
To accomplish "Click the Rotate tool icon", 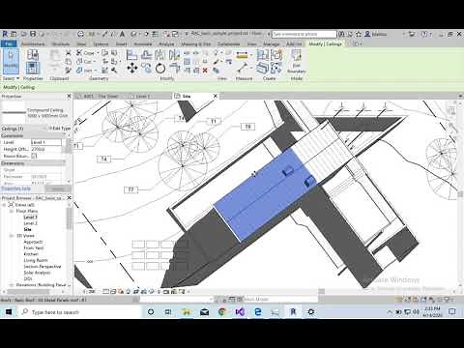I will pos(160,69).
